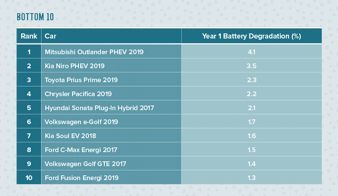Click rank number 3 cell

point(29,80)
